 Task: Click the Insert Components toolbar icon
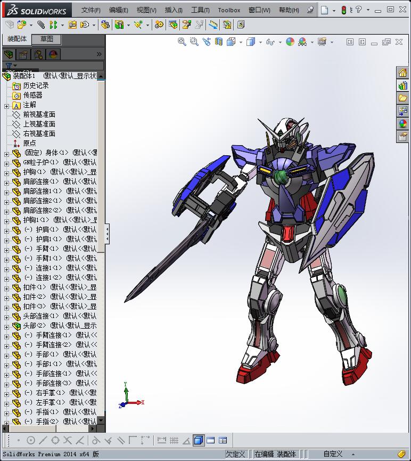pyautogui.click(x=21, y=25)
